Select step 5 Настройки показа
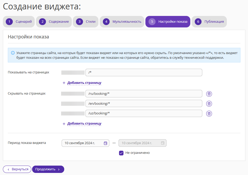 (168, 22)
